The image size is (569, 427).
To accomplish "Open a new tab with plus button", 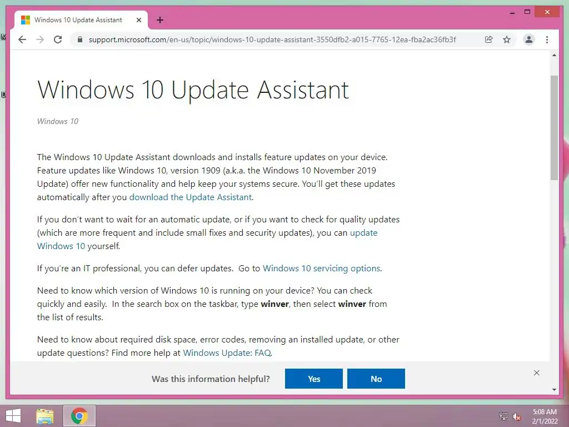I will 160,20.
